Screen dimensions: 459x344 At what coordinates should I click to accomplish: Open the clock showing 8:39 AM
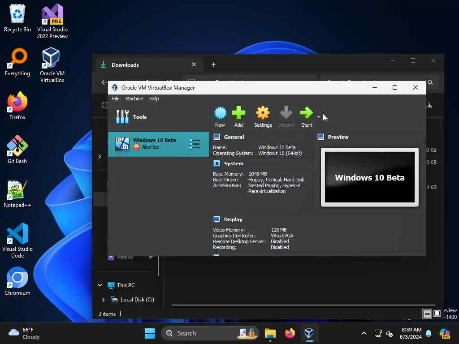coord(411,333)
